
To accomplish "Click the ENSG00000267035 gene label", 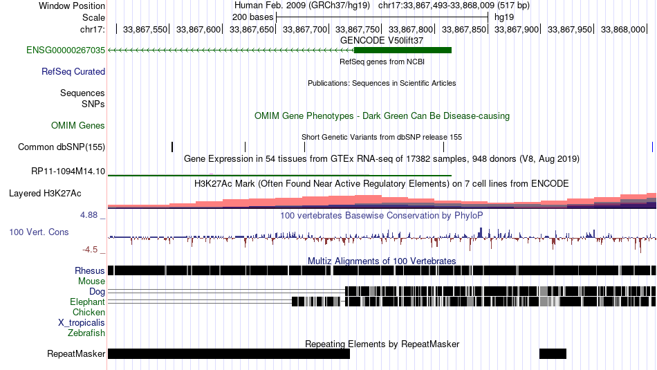I will (66, 50).
